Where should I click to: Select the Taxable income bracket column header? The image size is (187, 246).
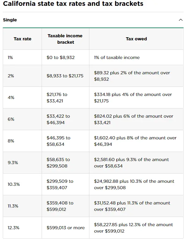tap(65, 39)
